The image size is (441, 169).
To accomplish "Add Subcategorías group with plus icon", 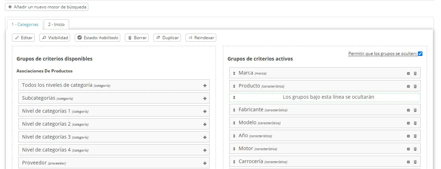I will (205, 98).
